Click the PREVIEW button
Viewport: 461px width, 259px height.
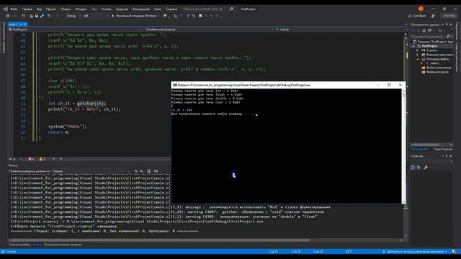449,16
